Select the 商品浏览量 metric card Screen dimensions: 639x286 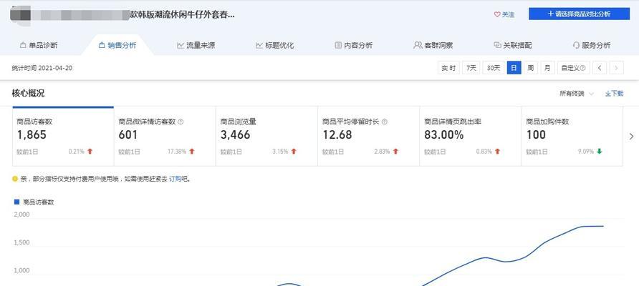[267, 137]
